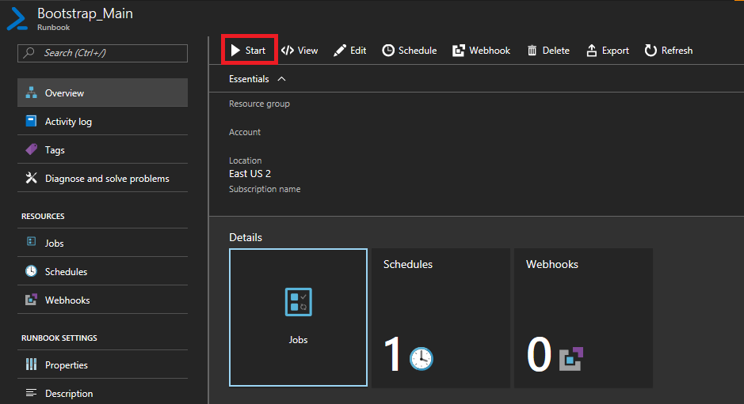The height and width of the screenshot is (404, 744).
Task: Click the Jobs icon under Resources
Action: (x=32, y=242)
